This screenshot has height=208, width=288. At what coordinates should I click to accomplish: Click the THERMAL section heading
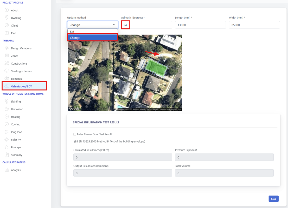[8, 40]
